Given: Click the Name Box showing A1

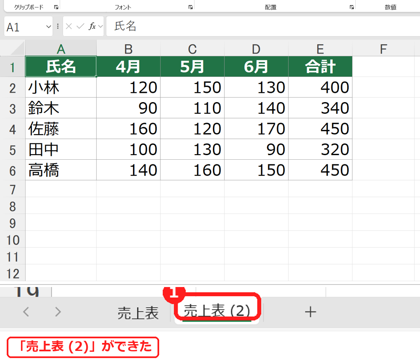Looking at the screenshot, I should [29, 26].
